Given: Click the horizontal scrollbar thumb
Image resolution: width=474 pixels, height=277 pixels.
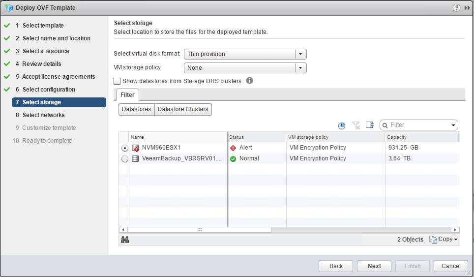Looking at the screenshot, I should point(200,230).
